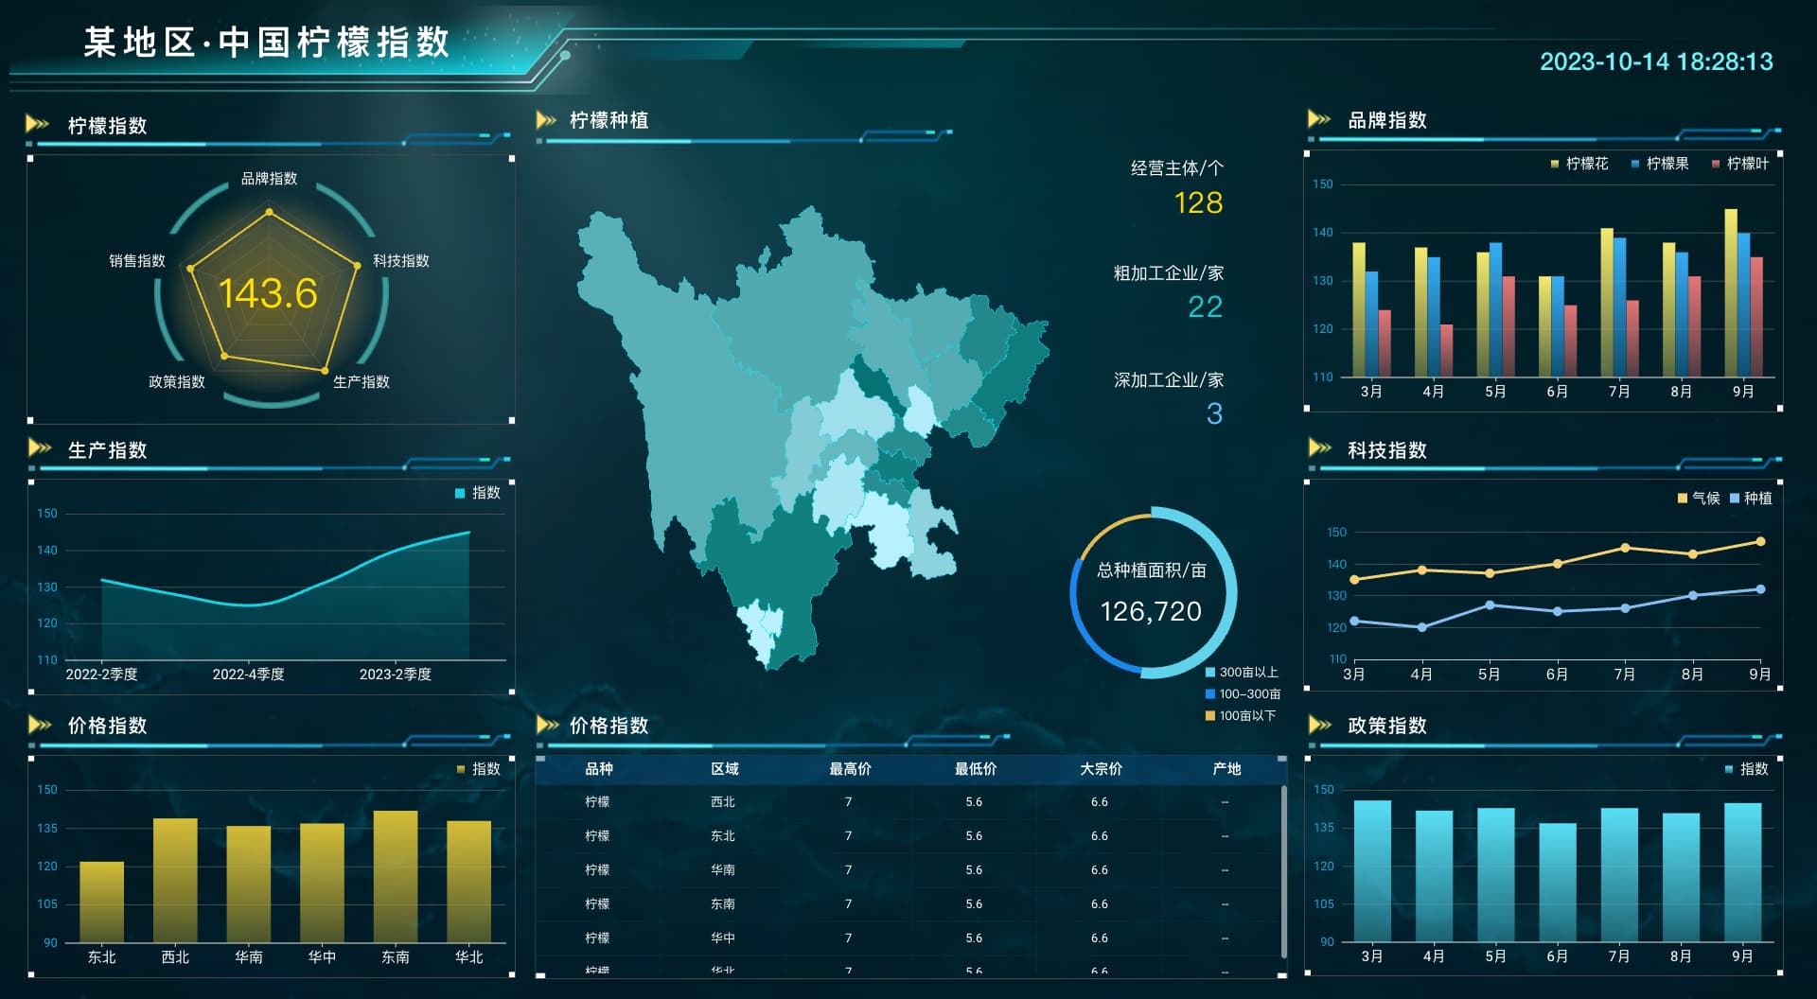Click the arrow icon beside 科技指数 heading

click(x=1319, y=447)
